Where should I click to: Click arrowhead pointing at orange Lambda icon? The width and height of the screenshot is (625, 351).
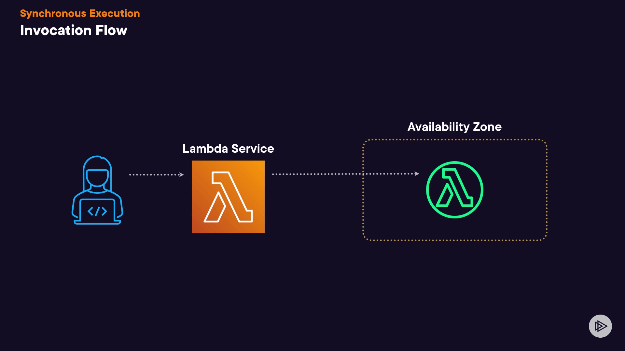(x=182, y=175)
